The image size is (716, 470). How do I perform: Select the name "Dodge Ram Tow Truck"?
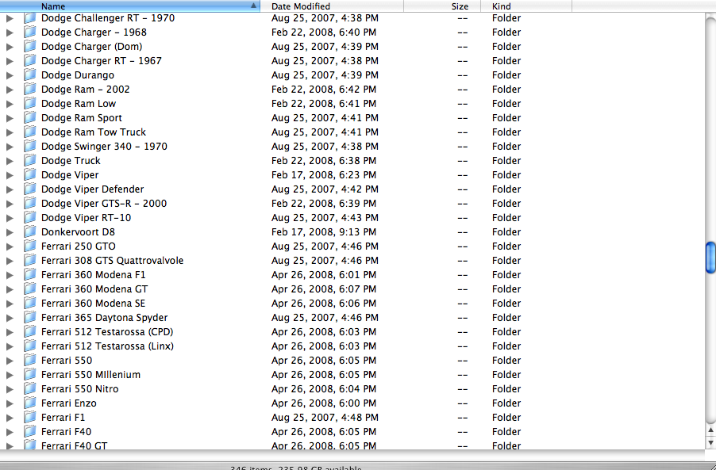(94, 132)
